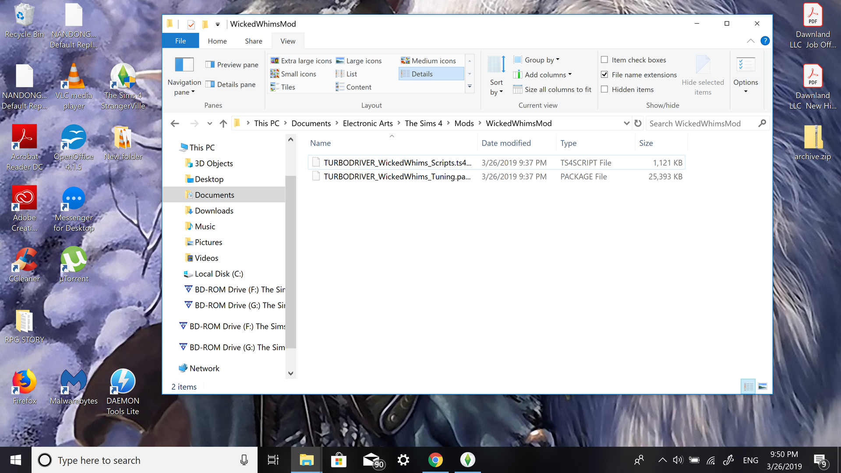Expand the layout gallery options
This screenshot has height=473, width=841.
click(x=470, y=87)
